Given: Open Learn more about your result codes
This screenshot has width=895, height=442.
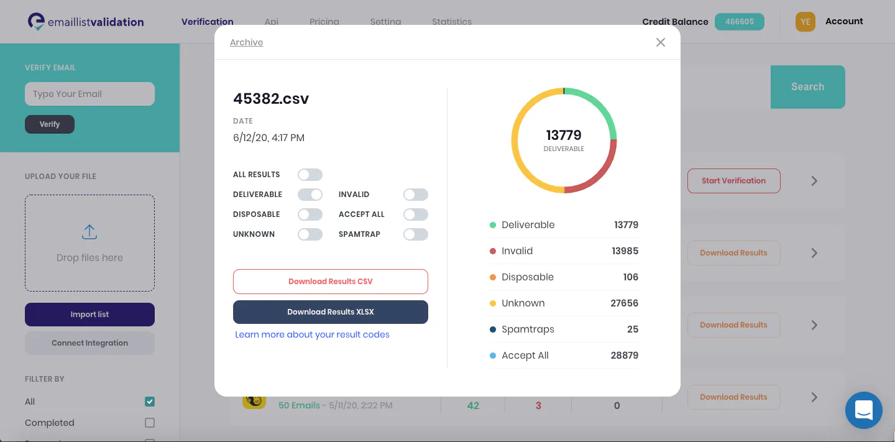Looking at the screenshot, I should (313, 334).
